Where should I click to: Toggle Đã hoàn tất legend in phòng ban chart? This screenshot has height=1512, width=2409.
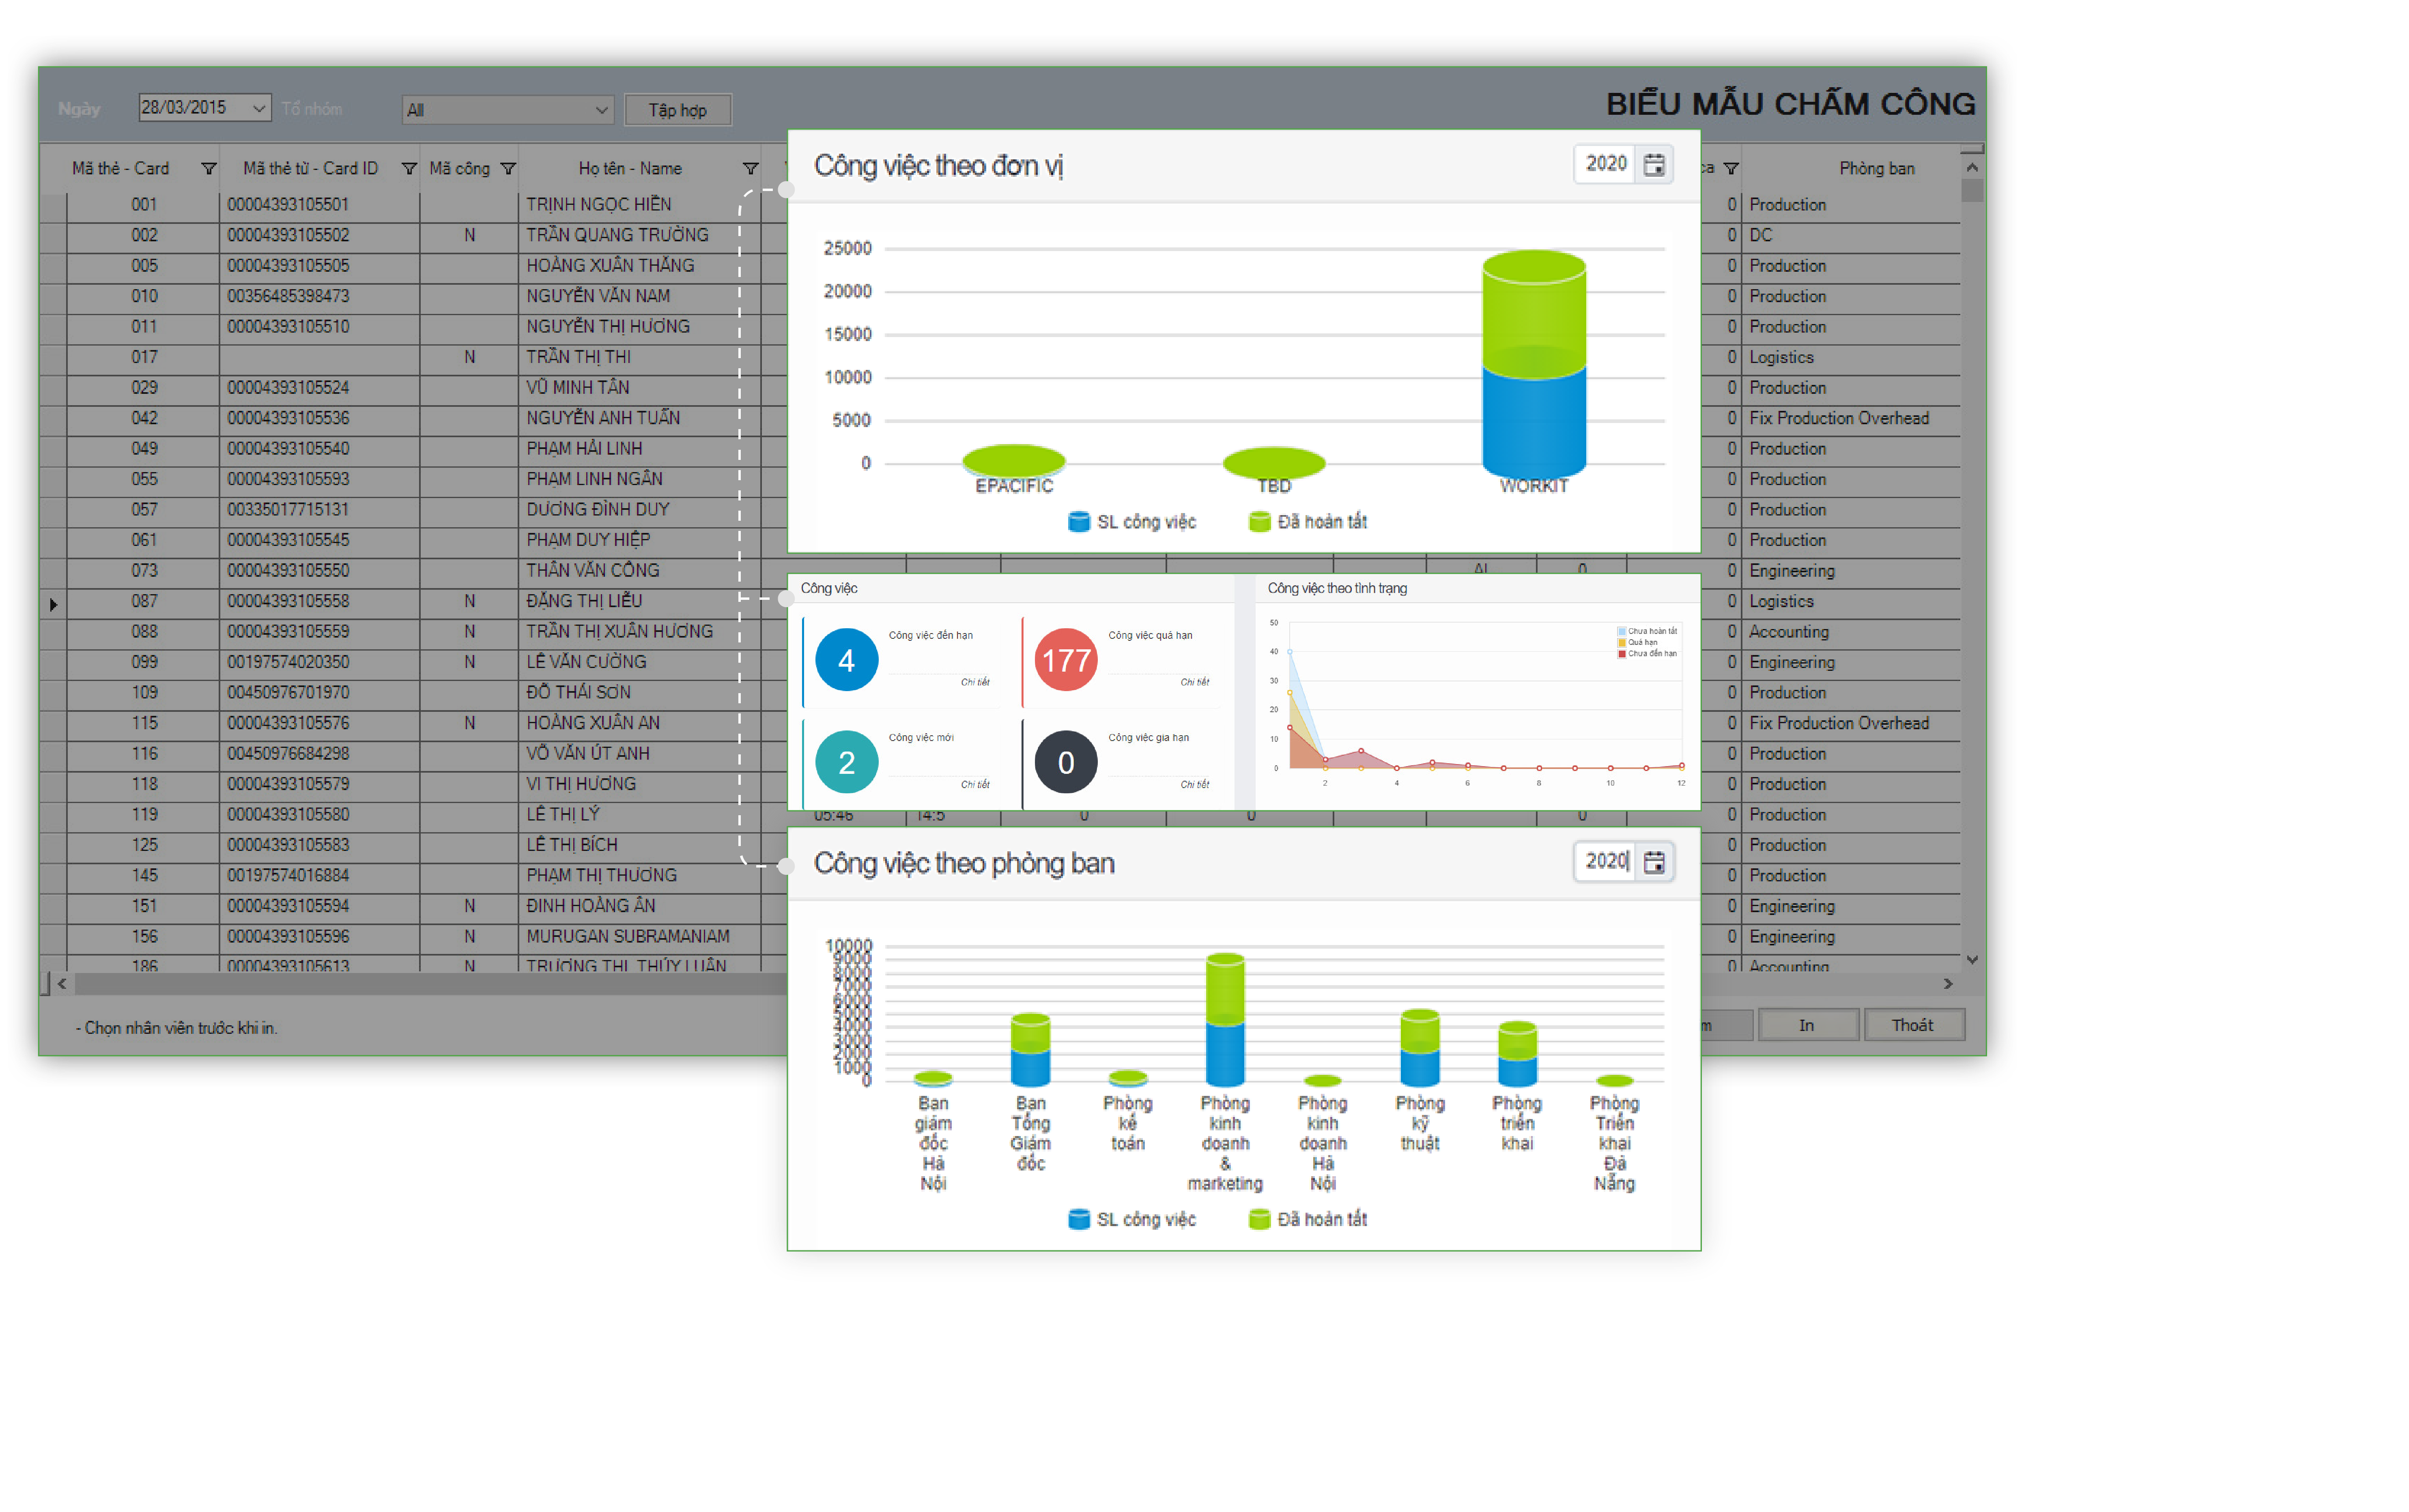pyautogui.click(x=1308, y=1220)
